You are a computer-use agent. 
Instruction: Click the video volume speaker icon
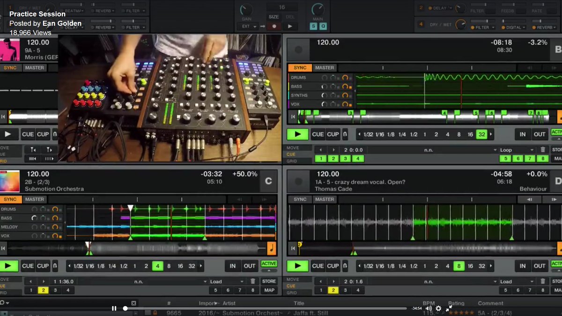click(x=429, y=308)
